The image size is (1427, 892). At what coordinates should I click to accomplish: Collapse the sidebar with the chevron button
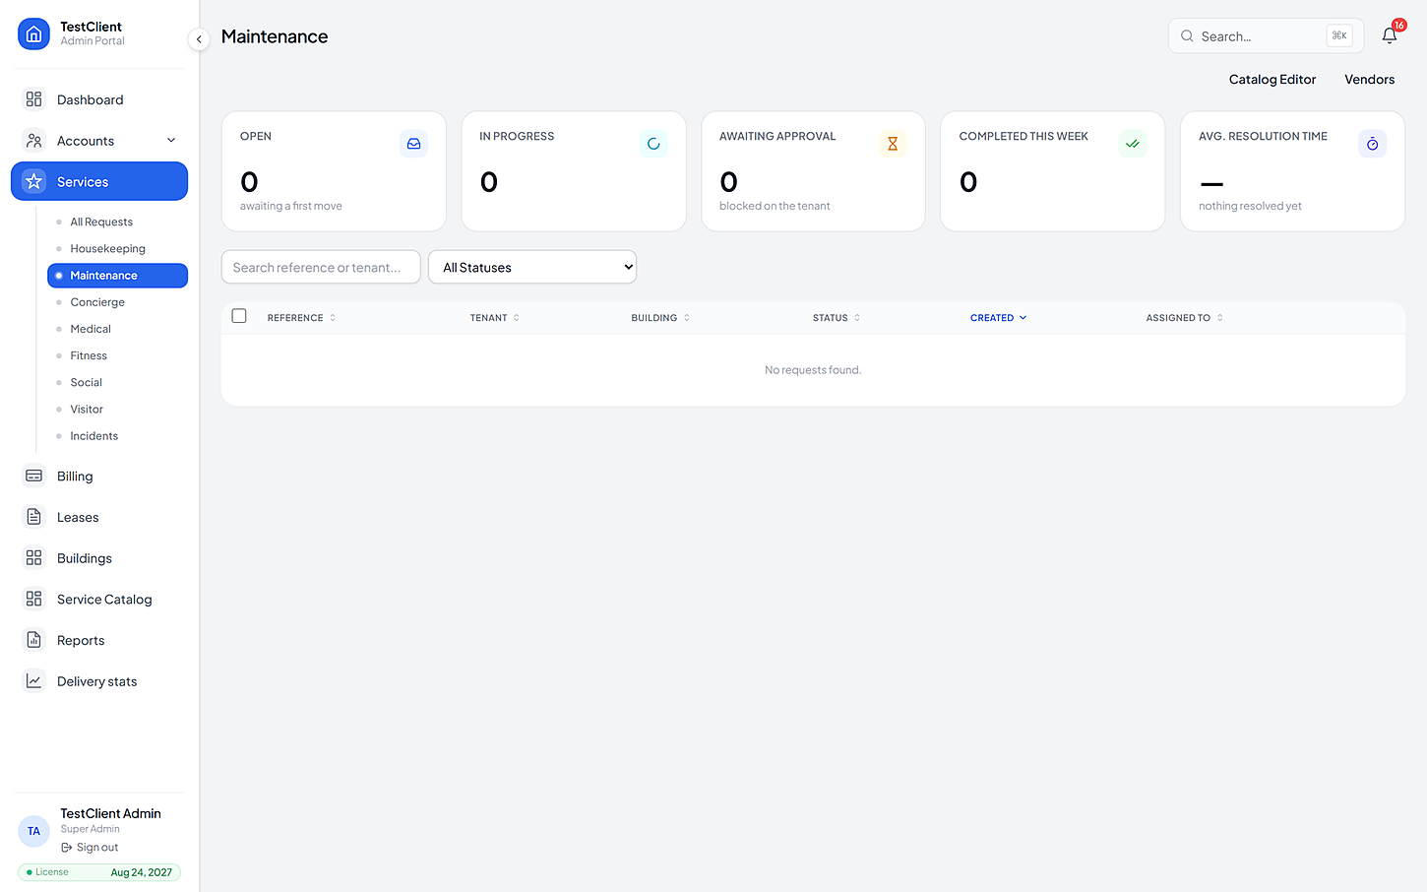(x=199, y=39)
